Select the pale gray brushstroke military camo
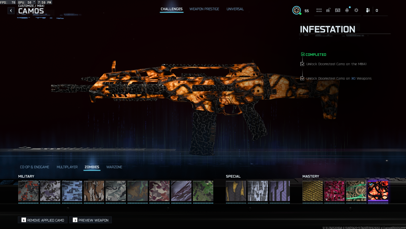The width and height of the screenshot is (406, 229). coord(116,191)
